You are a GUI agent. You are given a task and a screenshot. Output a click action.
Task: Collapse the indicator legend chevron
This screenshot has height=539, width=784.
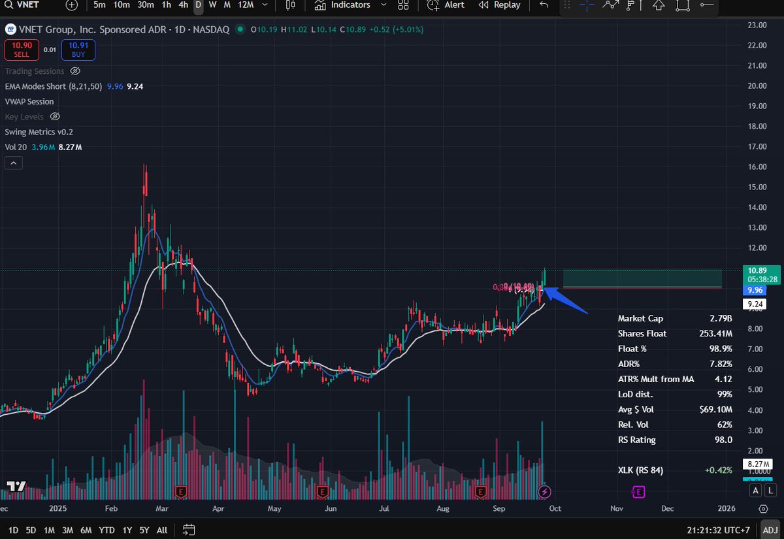[x=13, y=163]
